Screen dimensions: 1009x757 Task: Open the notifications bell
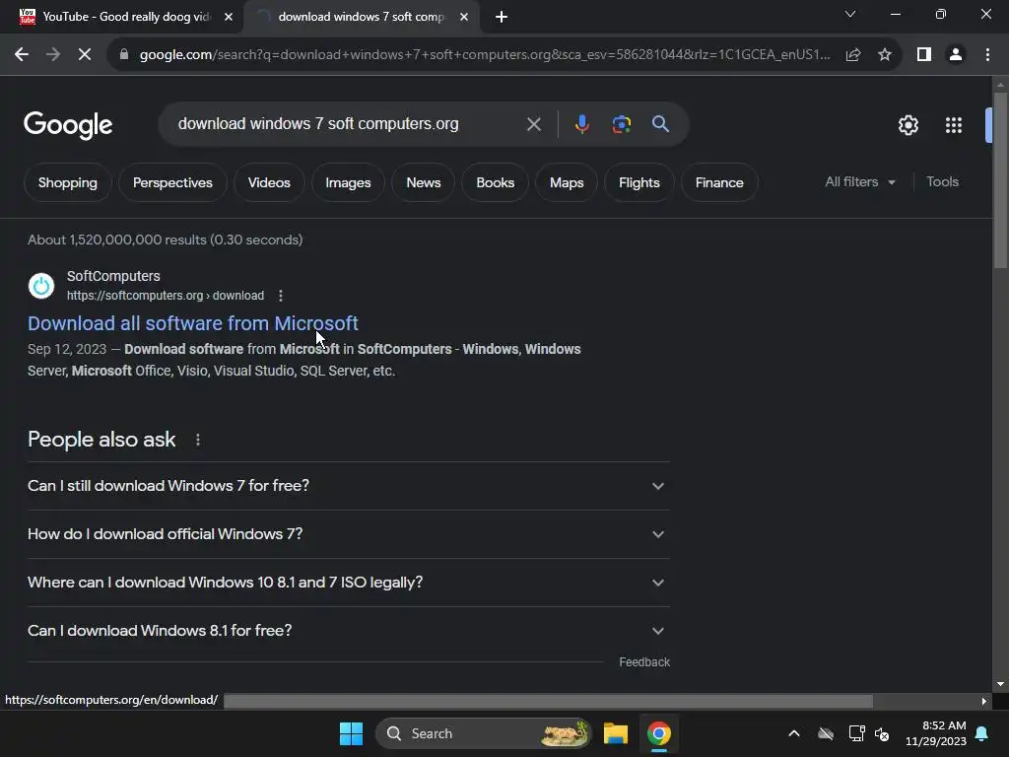pos(982,733)
